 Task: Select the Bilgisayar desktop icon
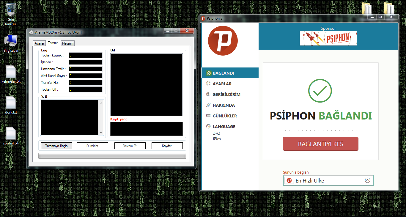tap(11, 43)
